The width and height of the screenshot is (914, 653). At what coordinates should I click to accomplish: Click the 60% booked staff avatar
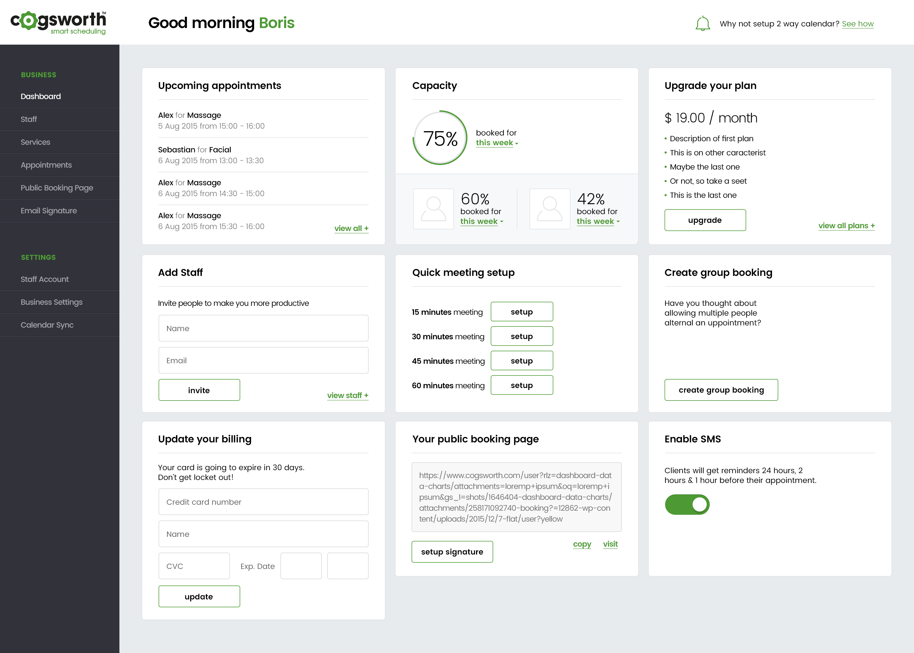[x=433, y=209]
